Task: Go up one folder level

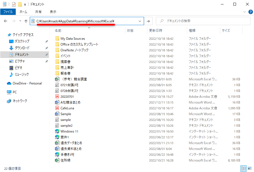Action: (26, 21)
